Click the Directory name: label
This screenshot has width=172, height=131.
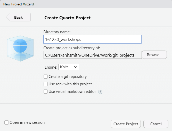[57, 32]
